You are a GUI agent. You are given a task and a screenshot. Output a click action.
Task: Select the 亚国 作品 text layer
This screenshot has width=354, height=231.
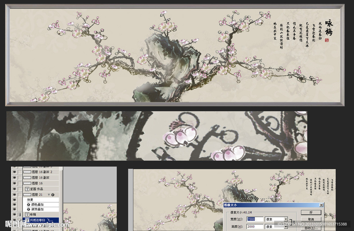pos(36,189)
